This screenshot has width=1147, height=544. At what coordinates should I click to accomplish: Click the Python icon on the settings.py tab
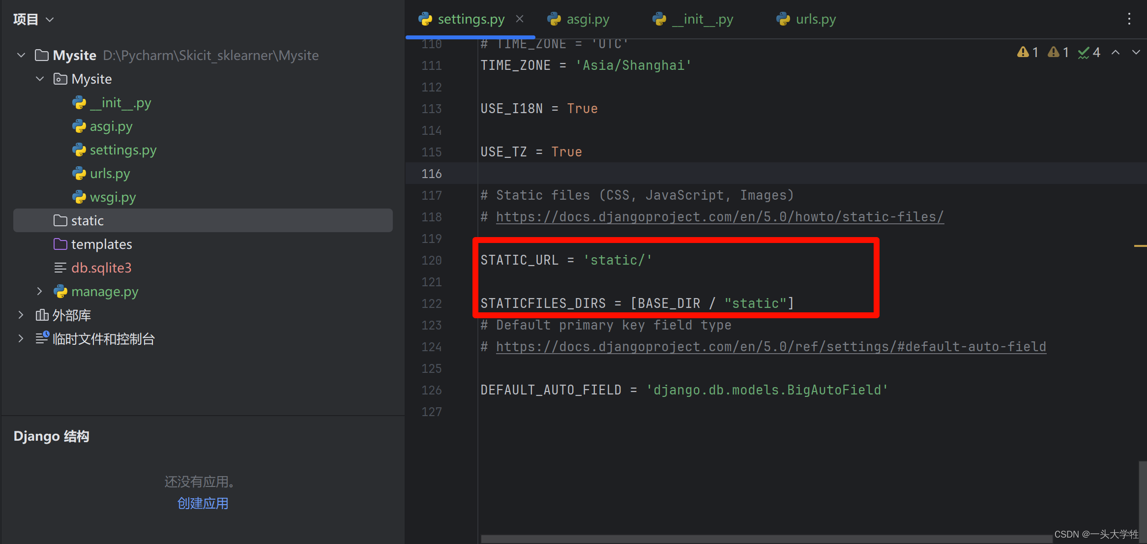[424, 19]
